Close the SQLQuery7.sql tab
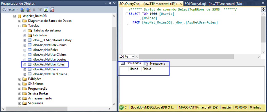 tap(180, 4)
